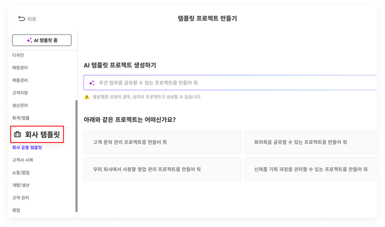
Task: Pick the 회의록을 공유할 수 있는 프로젝트 suggestion
Action: (x=311, y=142)
